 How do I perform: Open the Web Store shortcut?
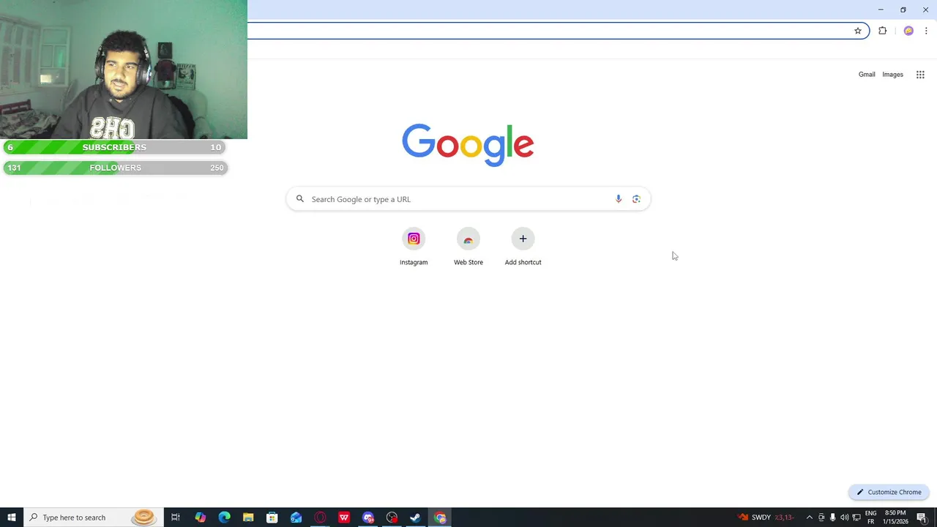pos(468,247)
